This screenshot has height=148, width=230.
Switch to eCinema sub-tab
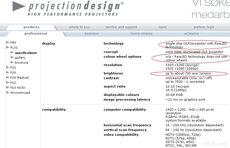191,33
